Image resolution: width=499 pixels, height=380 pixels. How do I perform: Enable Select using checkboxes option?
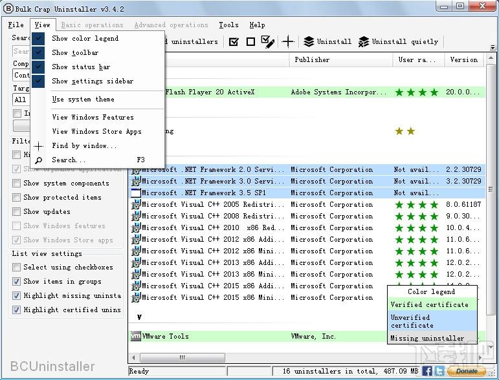pyautogui.click(x=16, y=267)
